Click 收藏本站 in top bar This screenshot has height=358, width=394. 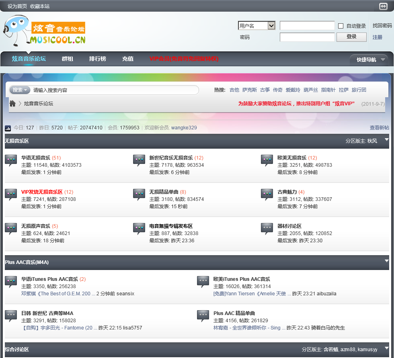tap(40, 6)
